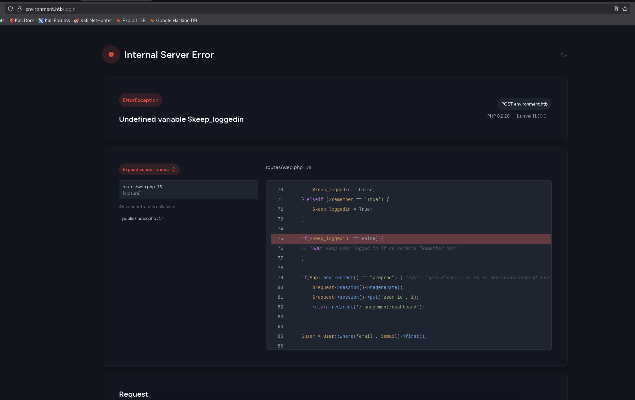Click the 'Undefined variable $keep_loggedin' message
Image resolution: width=635 pixels, height=400 pixels.
[x=181, y=119]
